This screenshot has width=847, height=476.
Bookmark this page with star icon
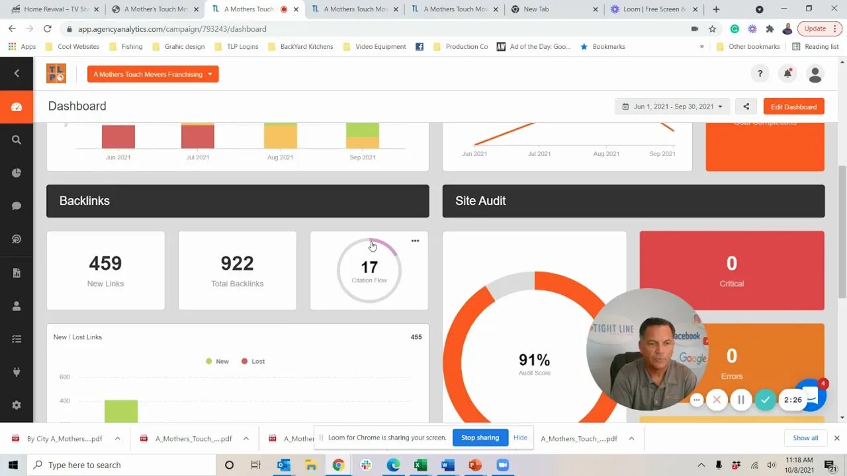pos(713,28)
